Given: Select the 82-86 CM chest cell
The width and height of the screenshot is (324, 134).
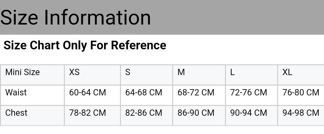Looking at the screenshot, I should point(144,113).
